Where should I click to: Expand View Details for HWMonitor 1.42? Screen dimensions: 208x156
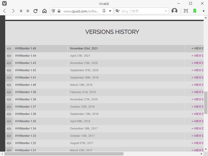pos(197,70)
